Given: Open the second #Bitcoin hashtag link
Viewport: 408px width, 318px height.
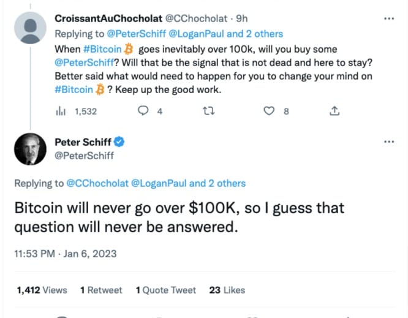Looking at the screenshot, I should 74,90.
